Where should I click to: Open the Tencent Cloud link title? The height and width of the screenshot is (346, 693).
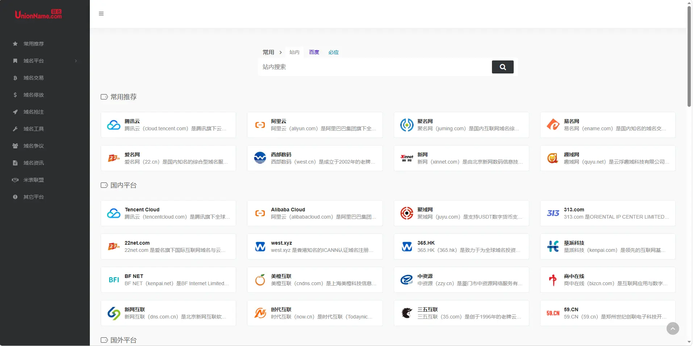(x=142, y=210)
